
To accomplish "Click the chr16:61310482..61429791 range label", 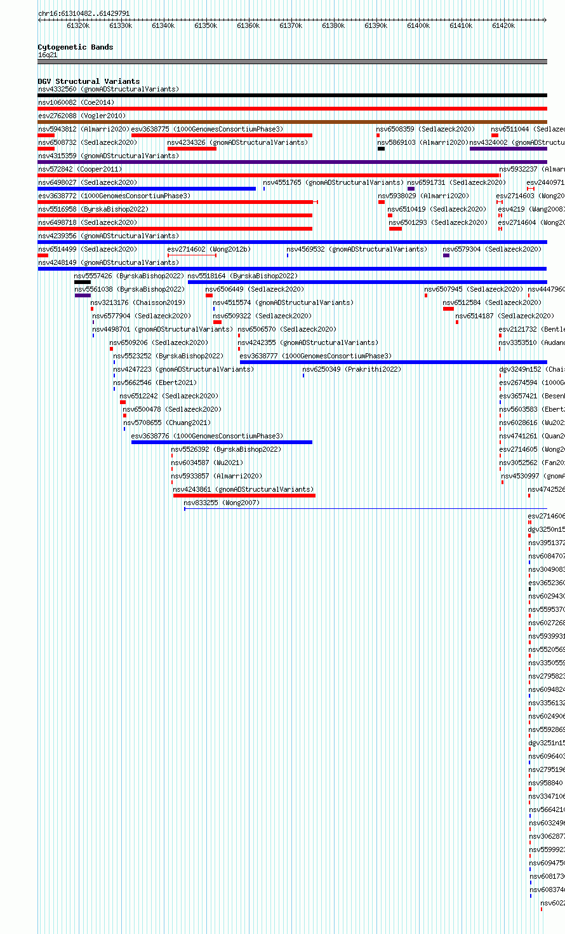I will tap(84, 13).
